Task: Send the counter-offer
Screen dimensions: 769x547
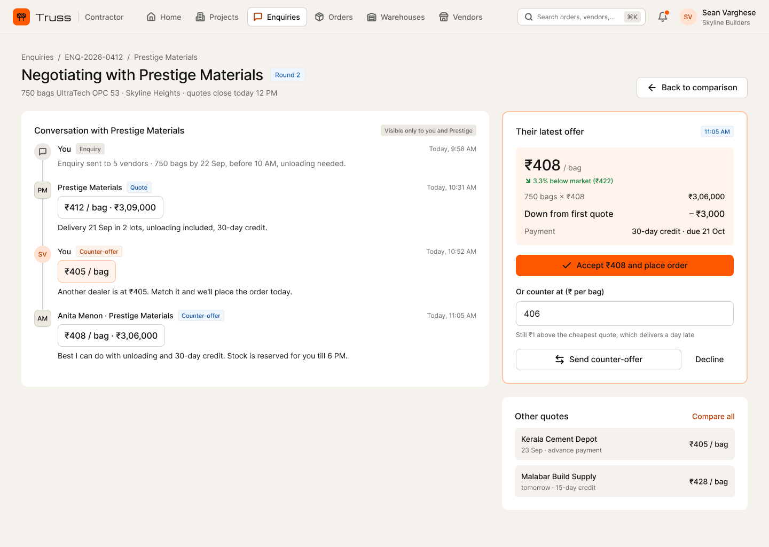Action: [x=599, y=360]
